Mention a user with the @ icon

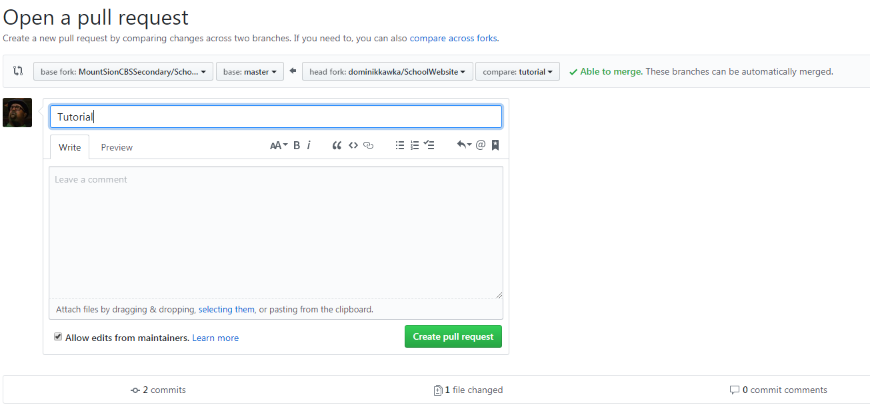pos(481,145)
